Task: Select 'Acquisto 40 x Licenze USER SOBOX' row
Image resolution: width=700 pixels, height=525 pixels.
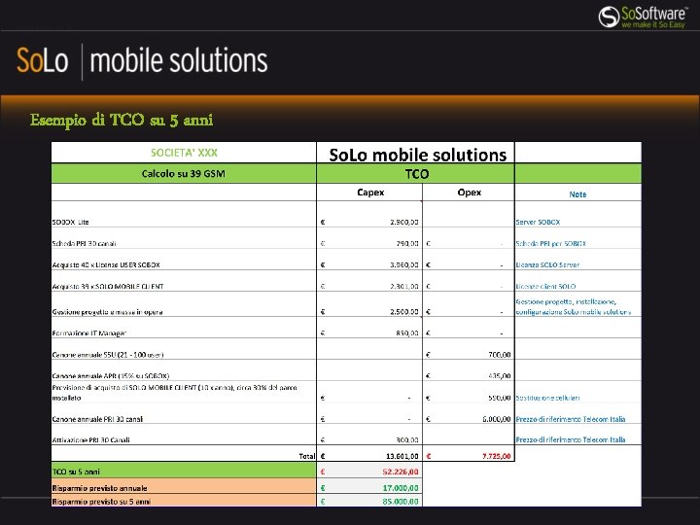Action: pos(106,264)
